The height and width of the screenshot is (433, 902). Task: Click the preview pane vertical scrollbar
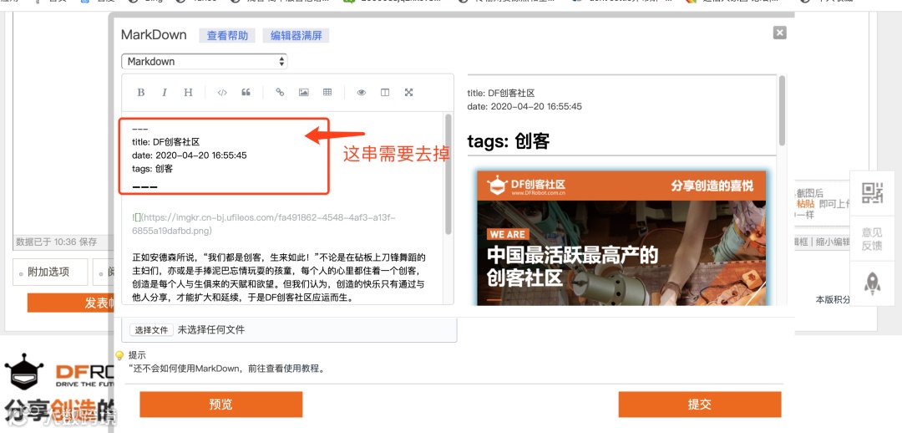click(782, 110)
